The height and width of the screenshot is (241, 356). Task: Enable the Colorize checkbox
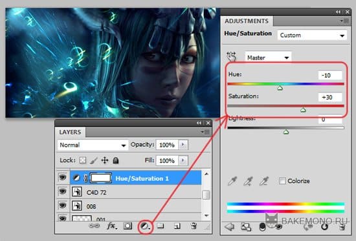(282, 181)
